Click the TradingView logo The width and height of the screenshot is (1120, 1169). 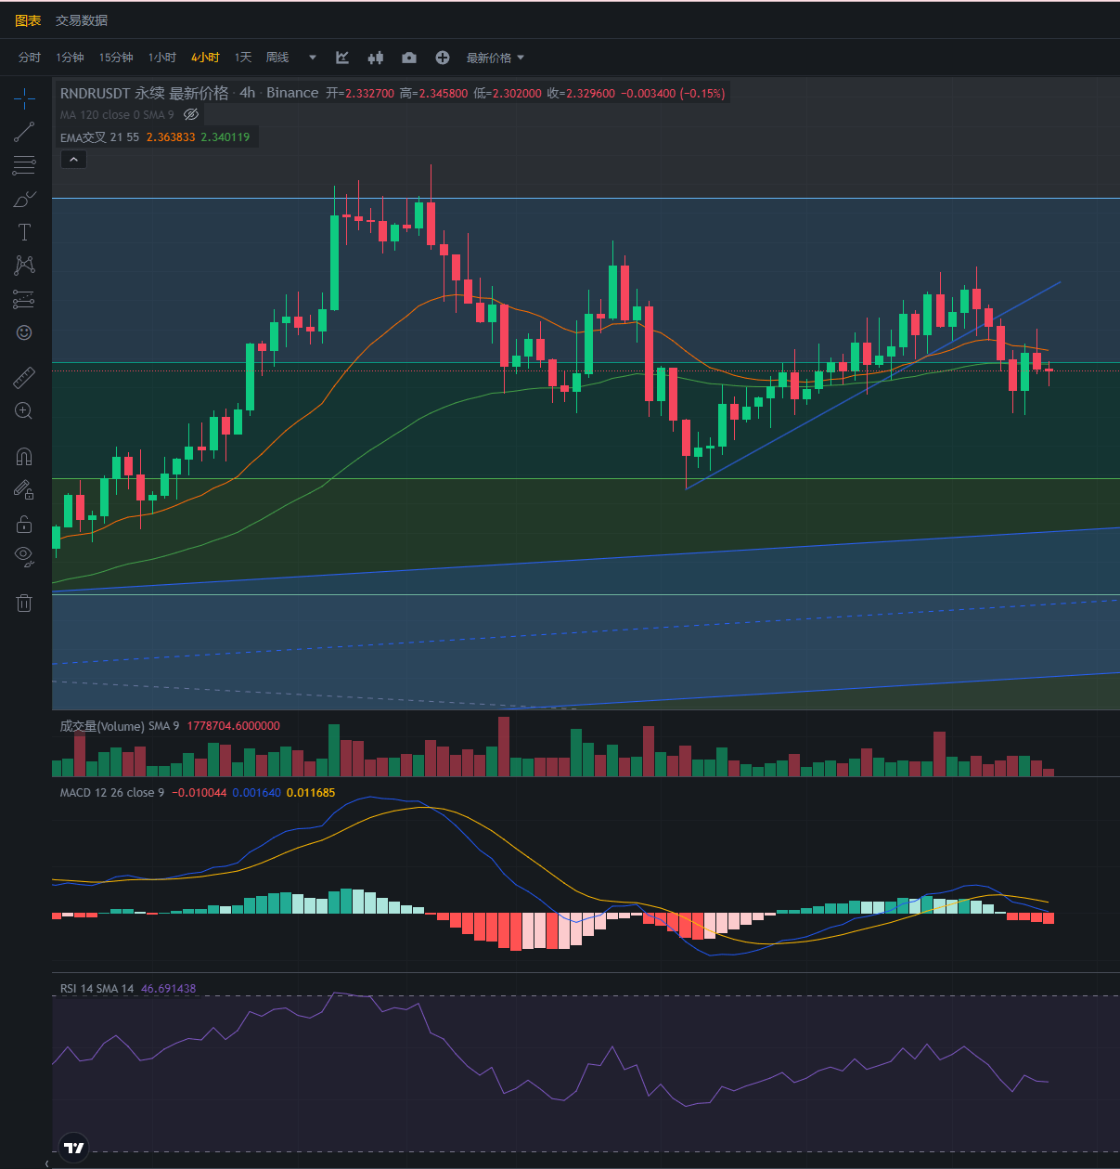tap(74, 1148)
